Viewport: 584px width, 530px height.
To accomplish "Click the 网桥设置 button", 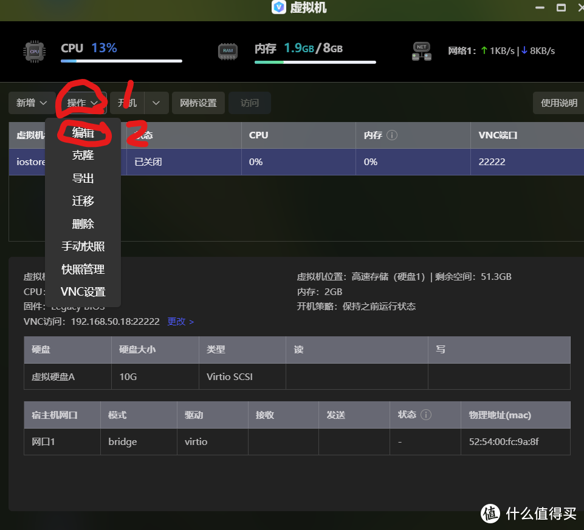I will (198, 103).
